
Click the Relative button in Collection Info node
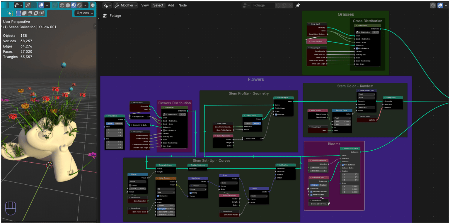coord(323,185)
